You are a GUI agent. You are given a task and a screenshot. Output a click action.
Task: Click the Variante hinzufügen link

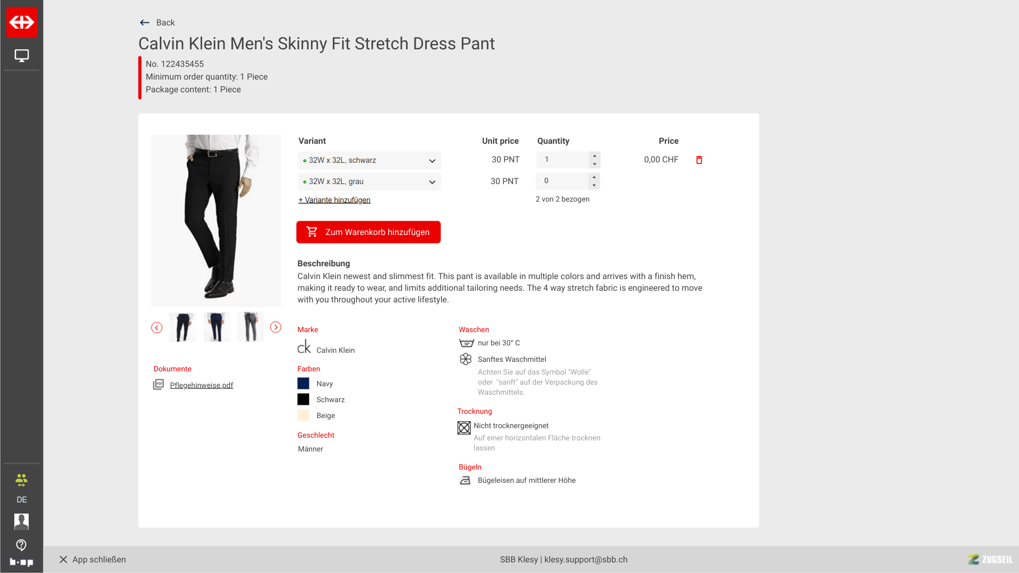tap(334, 200)
